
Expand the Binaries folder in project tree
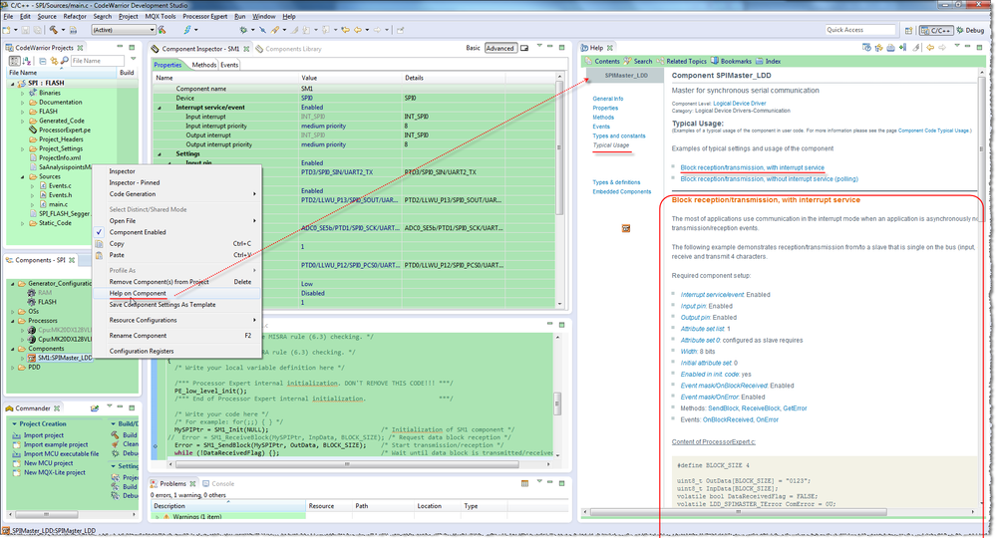pyautogui.click(x=24, y=93)
